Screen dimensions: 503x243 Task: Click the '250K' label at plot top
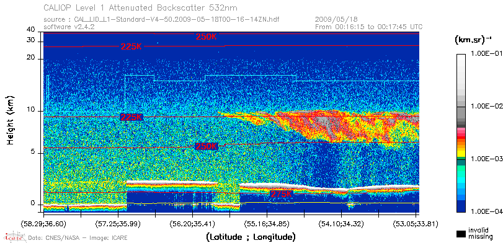point(207,37)
